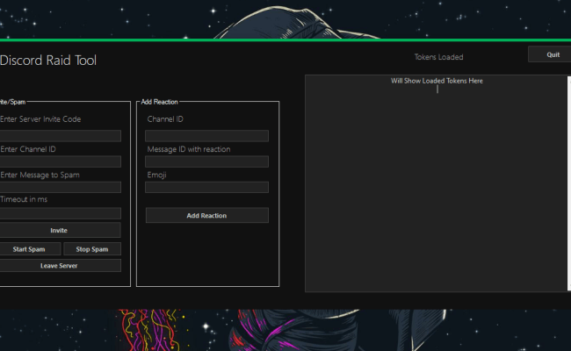Image resolution: width=571 pixels, height=351 pixels.
Task: Focus the Message to Spam field
Action: 60,187
